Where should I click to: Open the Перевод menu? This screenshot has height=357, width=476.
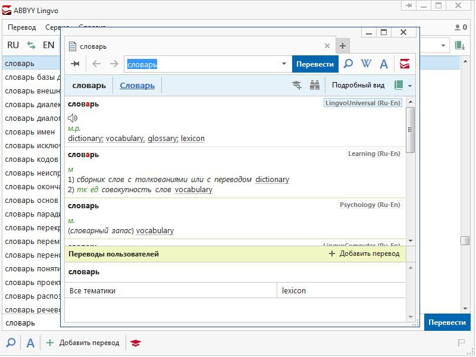coord(22,27)
